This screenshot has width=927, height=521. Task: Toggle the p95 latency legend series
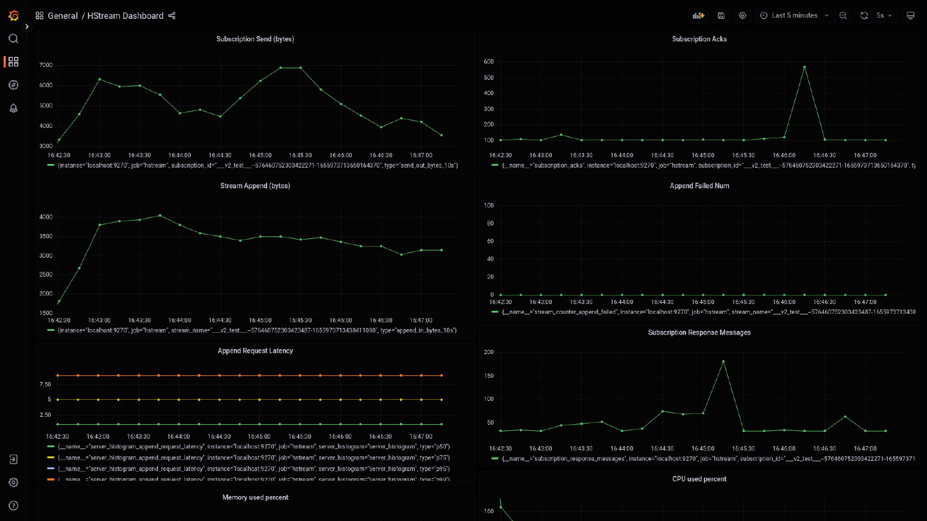point(254,469)
